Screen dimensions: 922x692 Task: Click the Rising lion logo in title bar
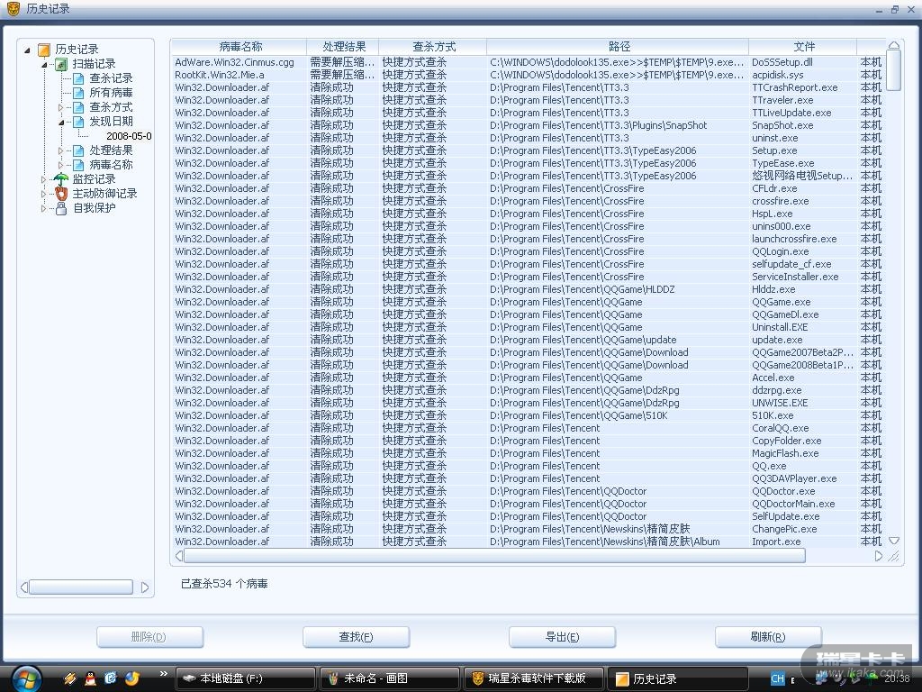13,8
